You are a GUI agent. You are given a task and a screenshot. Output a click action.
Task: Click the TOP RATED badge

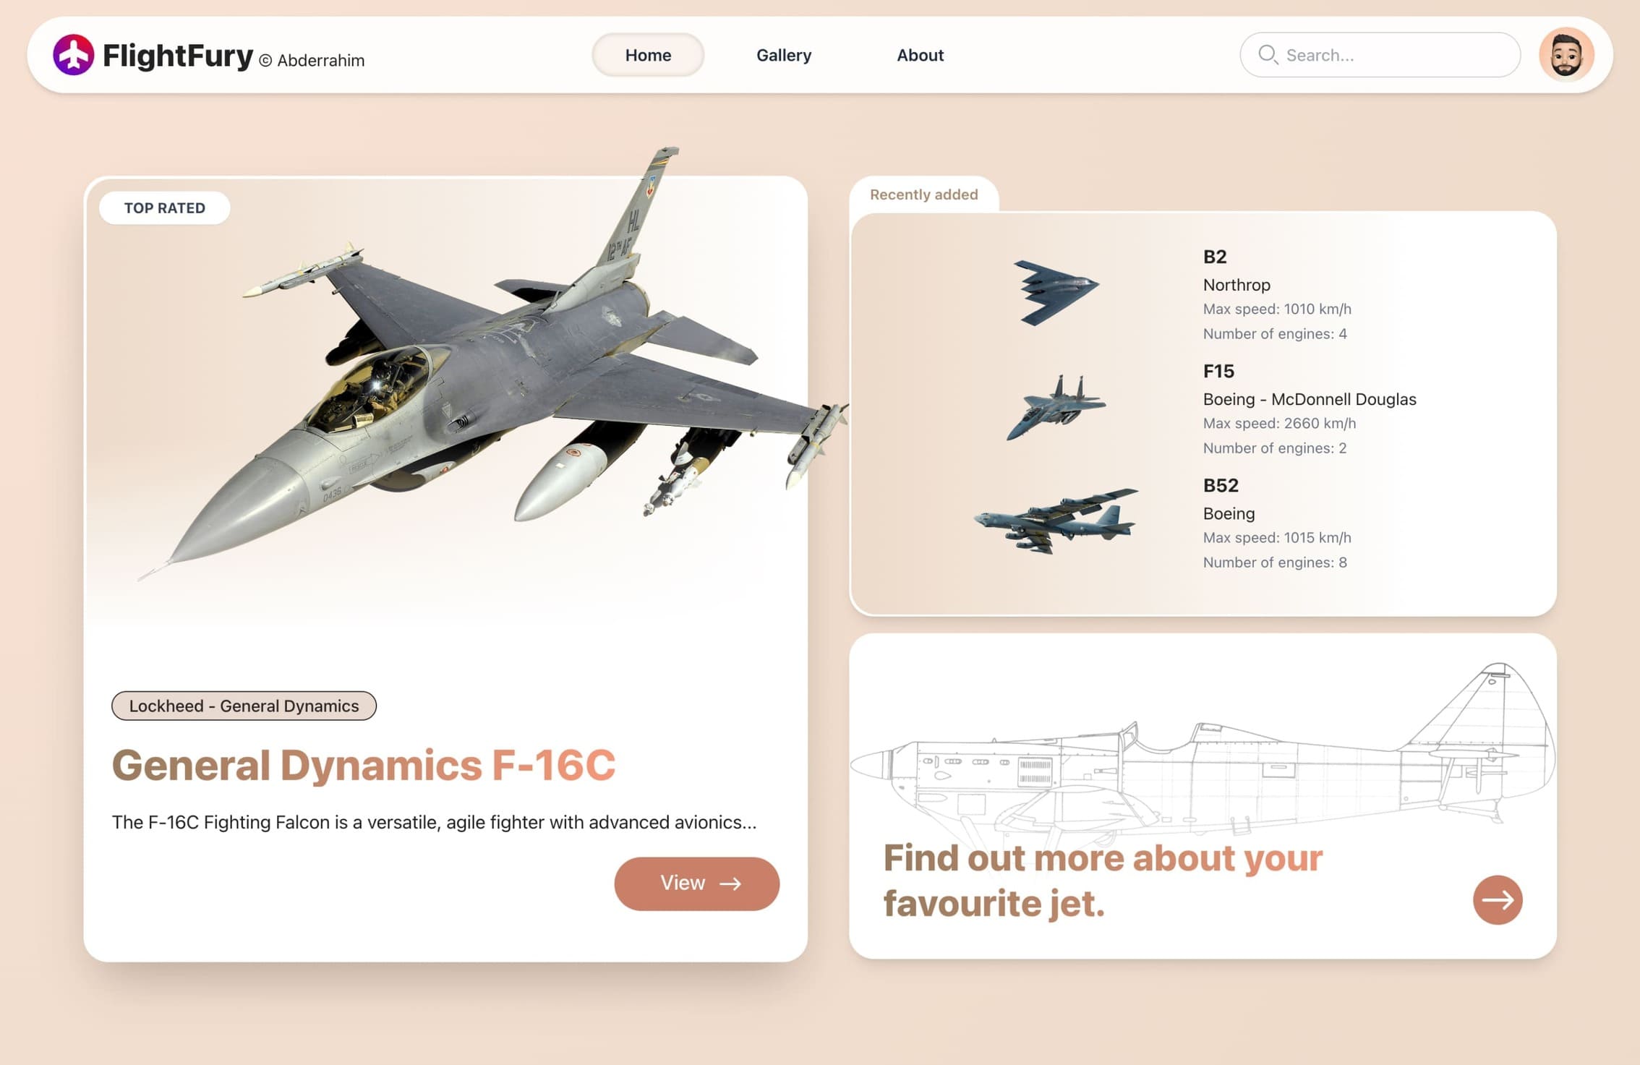coord(165,208)
